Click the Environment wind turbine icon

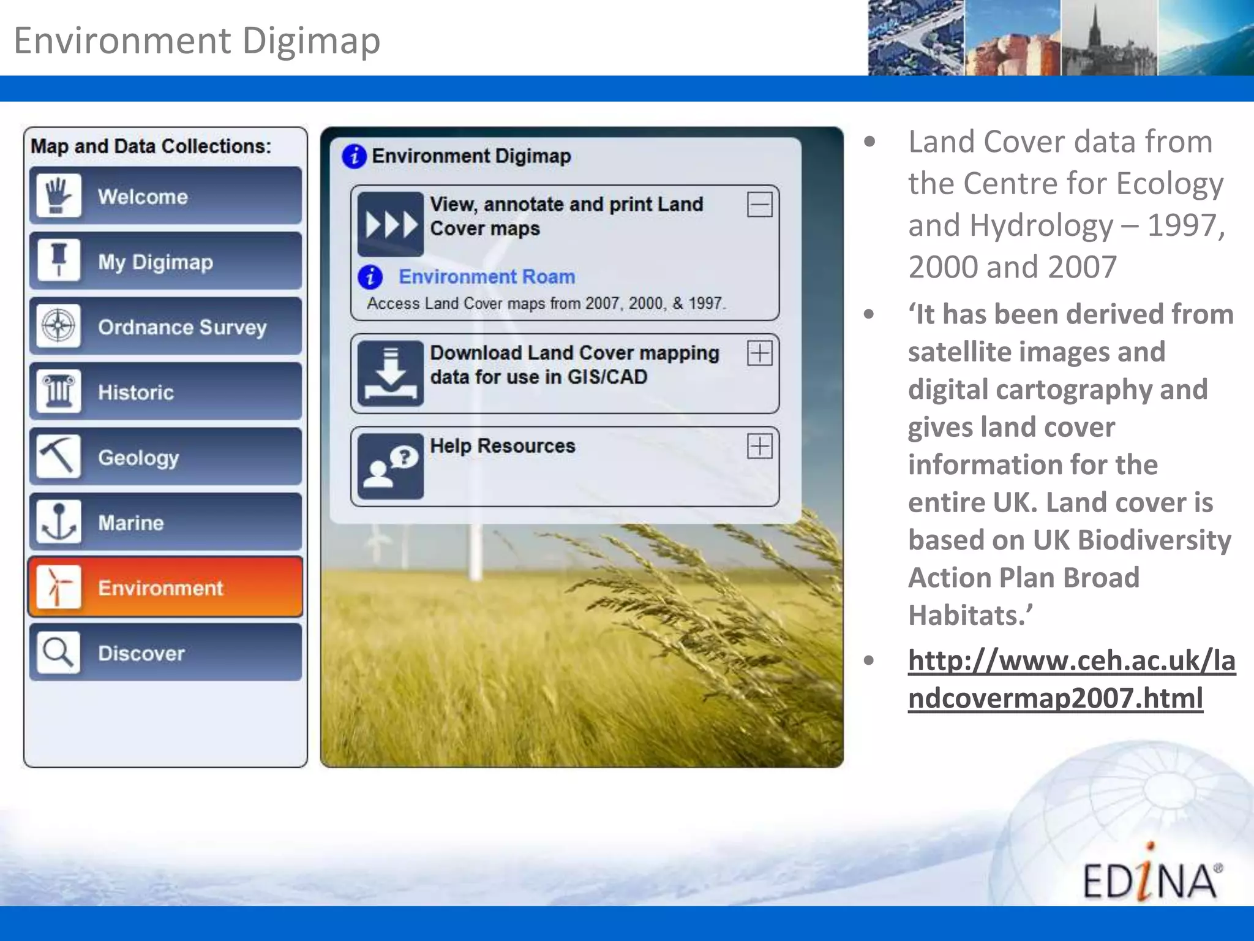click(58, 587)
